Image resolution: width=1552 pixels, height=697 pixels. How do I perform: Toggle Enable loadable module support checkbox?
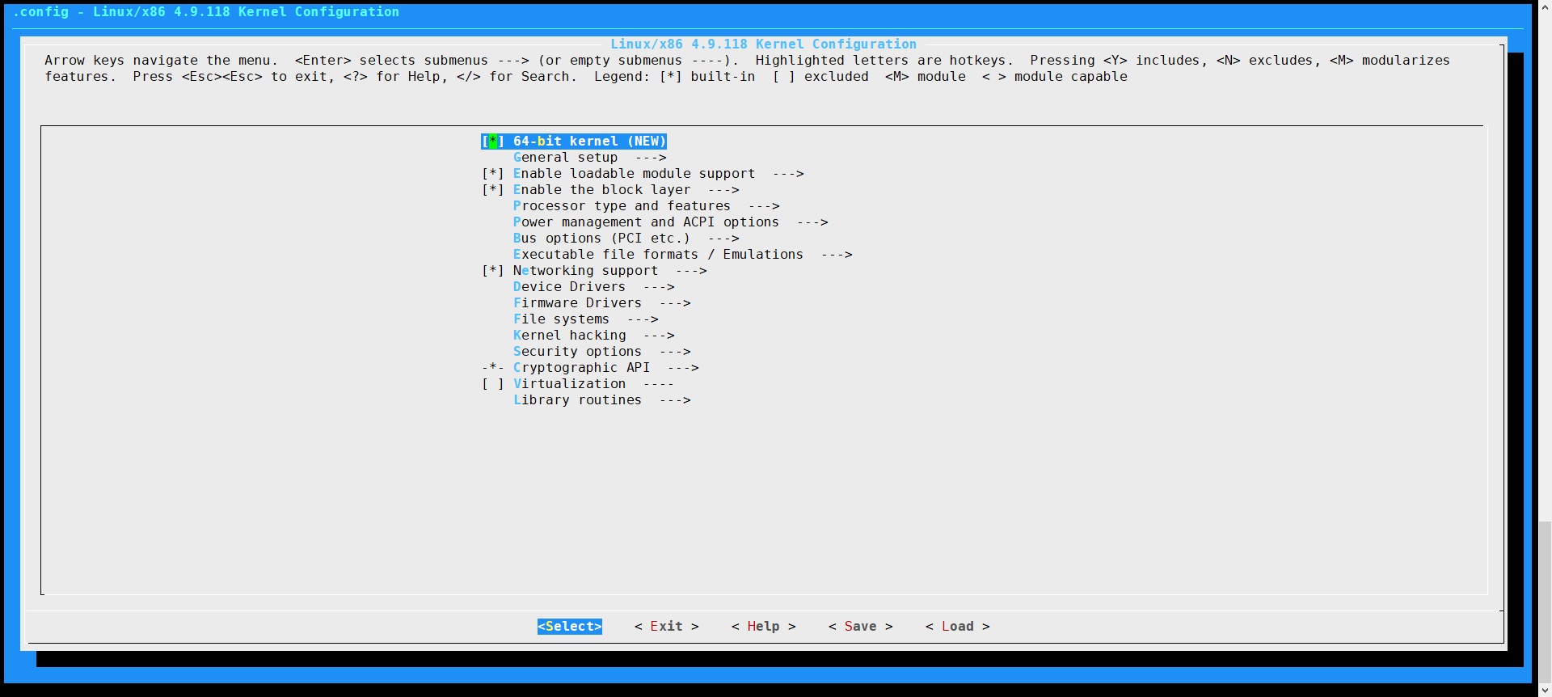[493, 174]
